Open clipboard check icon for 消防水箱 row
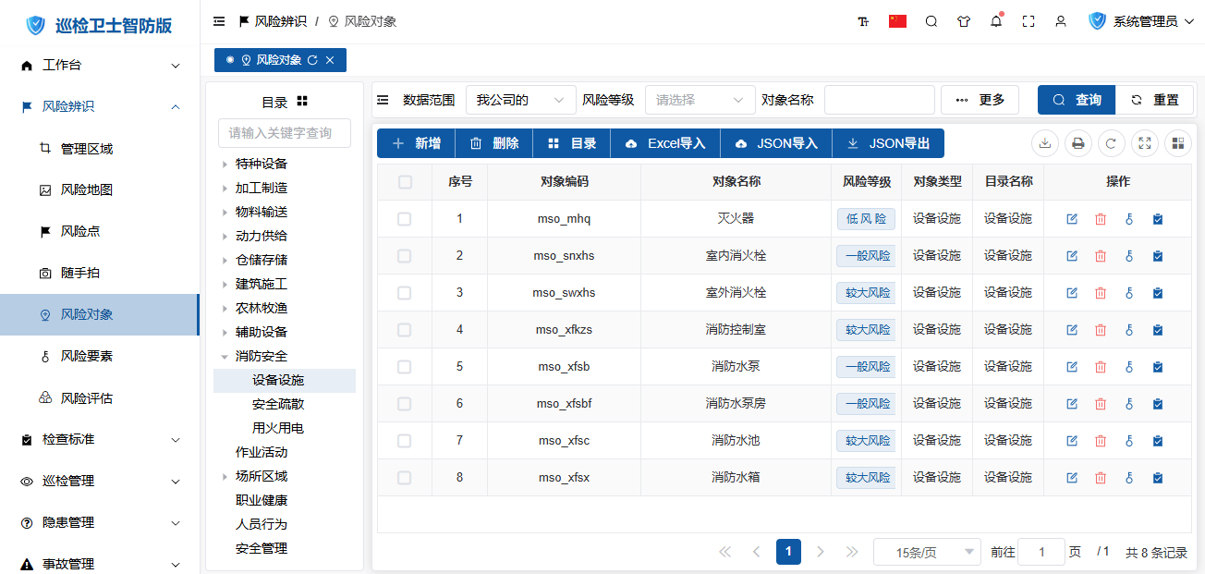Screen dimensions: 1205x574 [x=1157, y=478]
